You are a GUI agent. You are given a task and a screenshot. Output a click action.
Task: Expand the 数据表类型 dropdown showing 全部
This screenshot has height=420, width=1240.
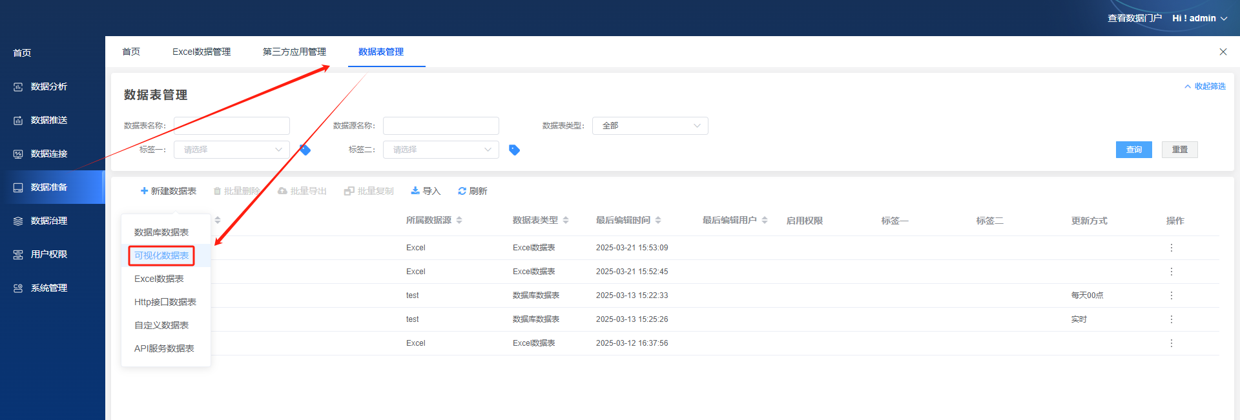[650, 126]
